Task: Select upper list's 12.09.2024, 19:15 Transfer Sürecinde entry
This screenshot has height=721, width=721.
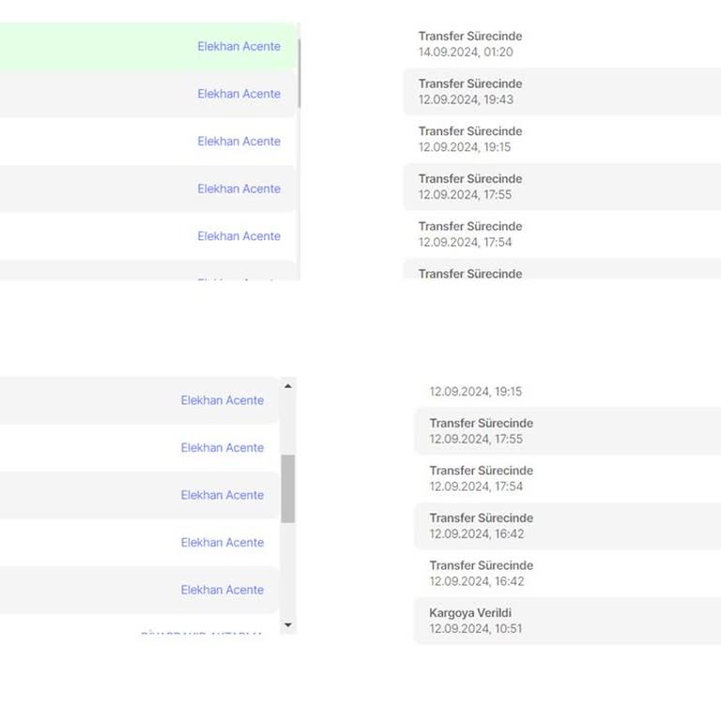Action: pyautogui.click(x=562, y=139)
